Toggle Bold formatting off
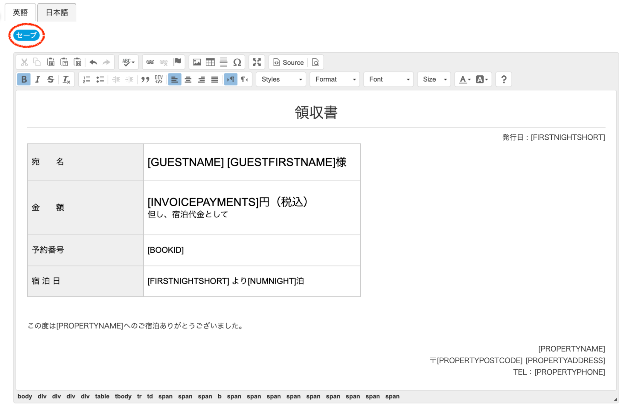 coord(24,79)
